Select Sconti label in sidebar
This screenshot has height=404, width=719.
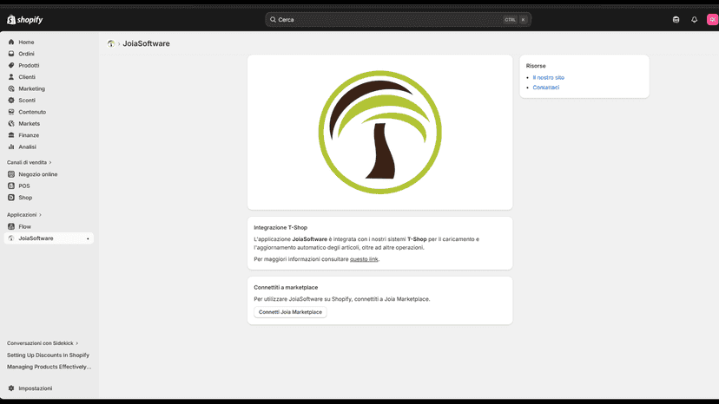pos(27,101)
